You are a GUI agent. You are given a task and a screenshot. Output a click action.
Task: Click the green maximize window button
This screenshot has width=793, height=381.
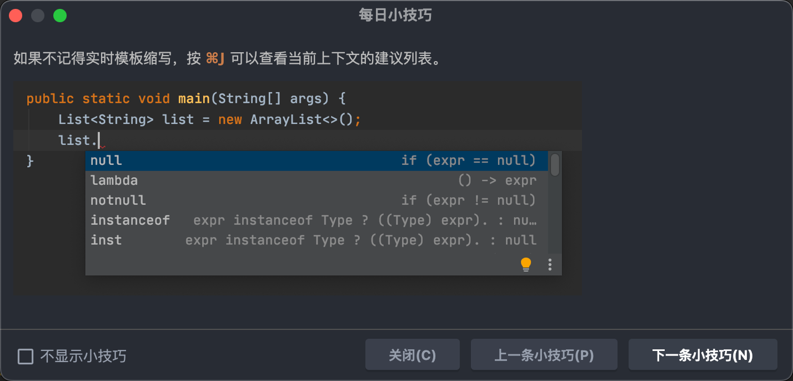(60, 16)
